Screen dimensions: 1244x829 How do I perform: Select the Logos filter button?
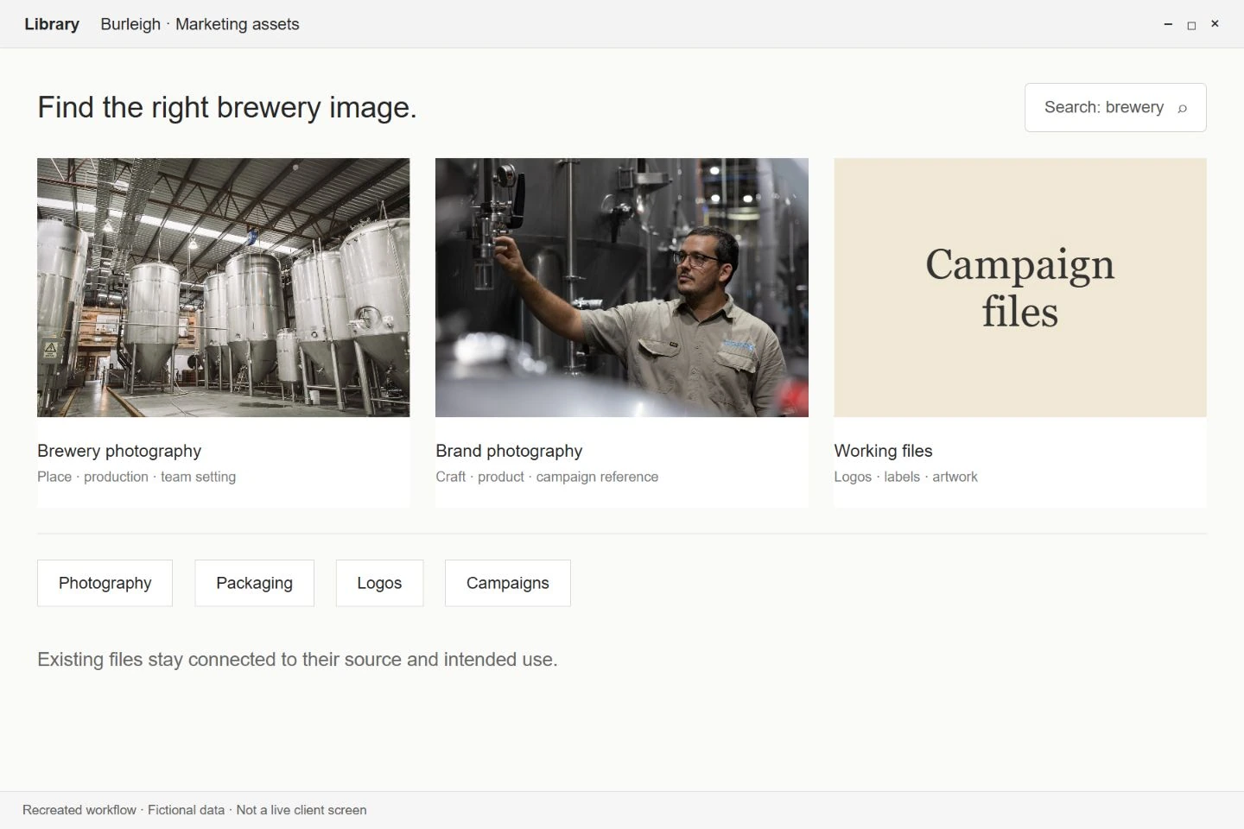tap(379, 583)
